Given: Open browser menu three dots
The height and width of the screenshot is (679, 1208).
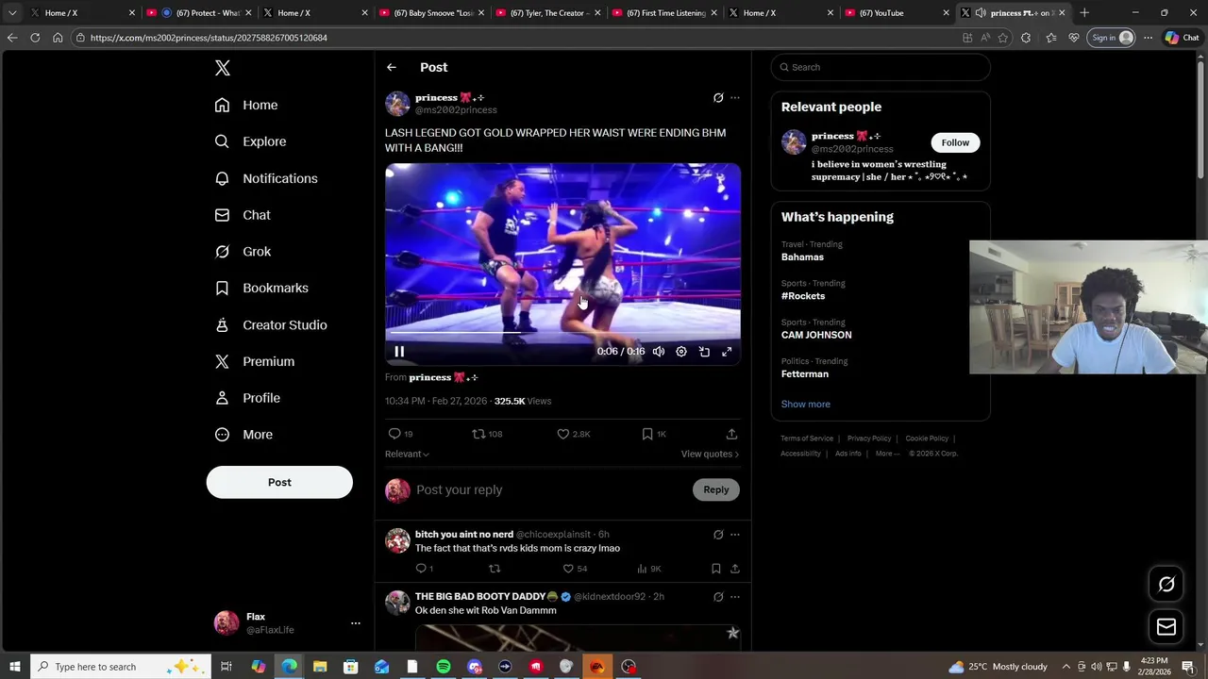Looking at the screenshot, I should pos(1148,38).
